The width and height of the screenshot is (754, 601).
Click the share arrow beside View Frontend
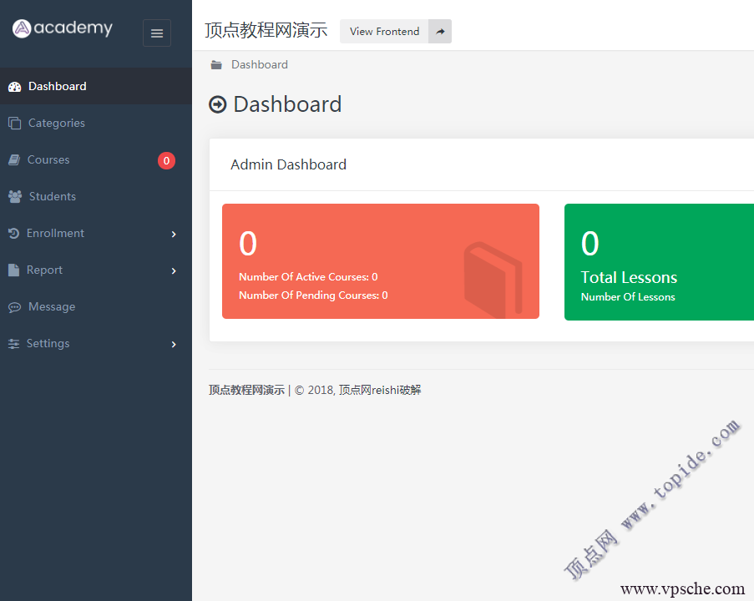[440, 32]
